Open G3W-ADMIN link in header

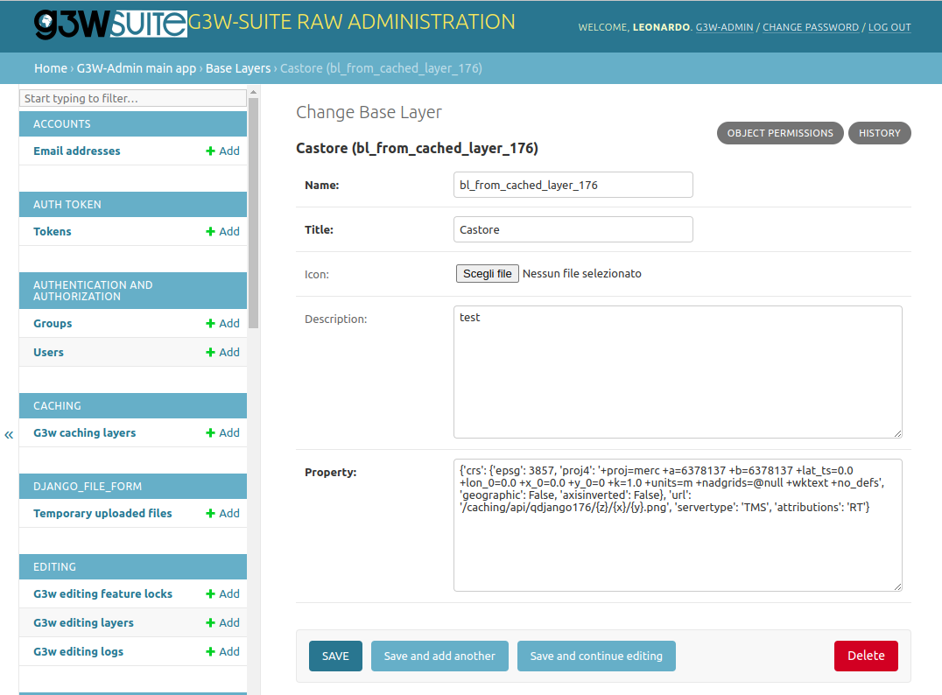point(725,27)
